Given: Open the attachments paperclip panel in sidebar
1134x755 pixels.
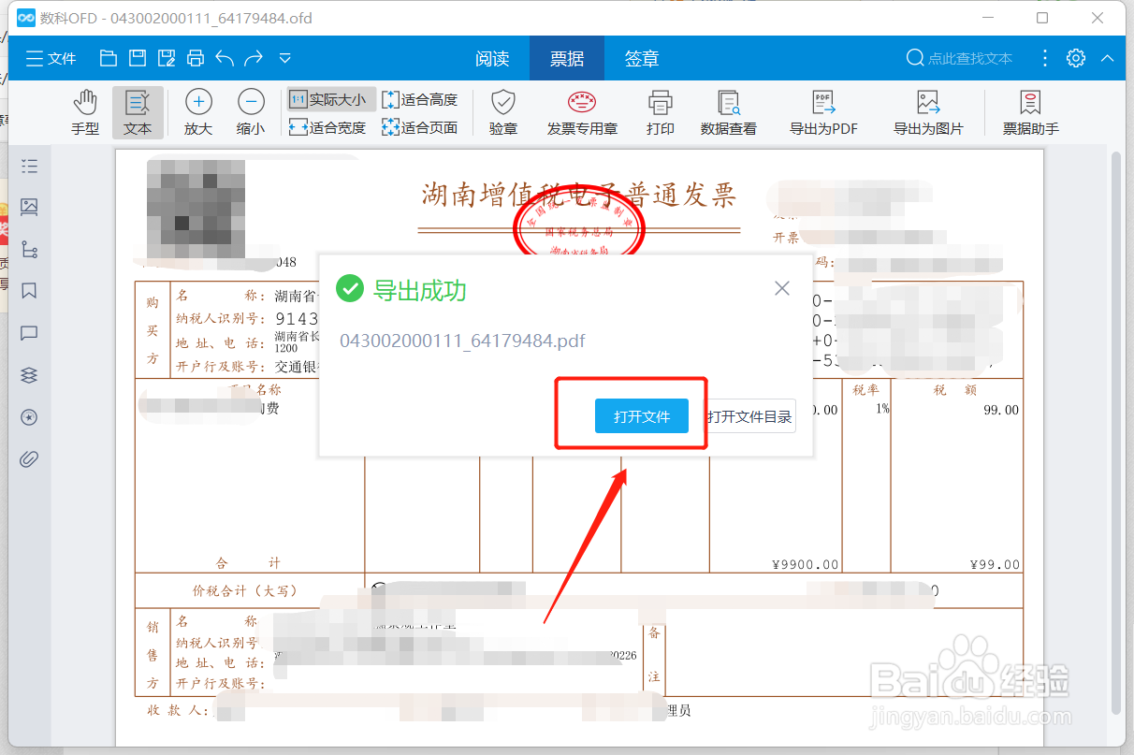Looking at the screenshot, I should pos(28,458).
